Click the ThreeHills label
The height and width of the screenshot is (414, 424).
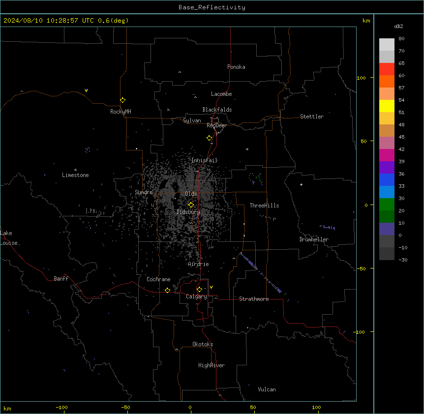(264, 206)
